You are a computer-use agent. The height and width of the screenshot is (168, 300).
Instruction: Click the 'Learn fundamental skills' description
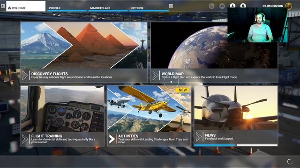(x=63, y=141)
